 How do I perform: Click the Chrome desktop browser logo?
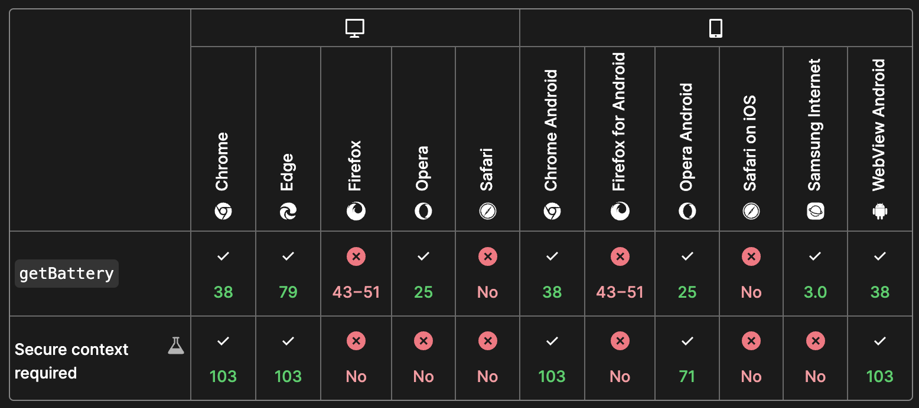(223, 211)
